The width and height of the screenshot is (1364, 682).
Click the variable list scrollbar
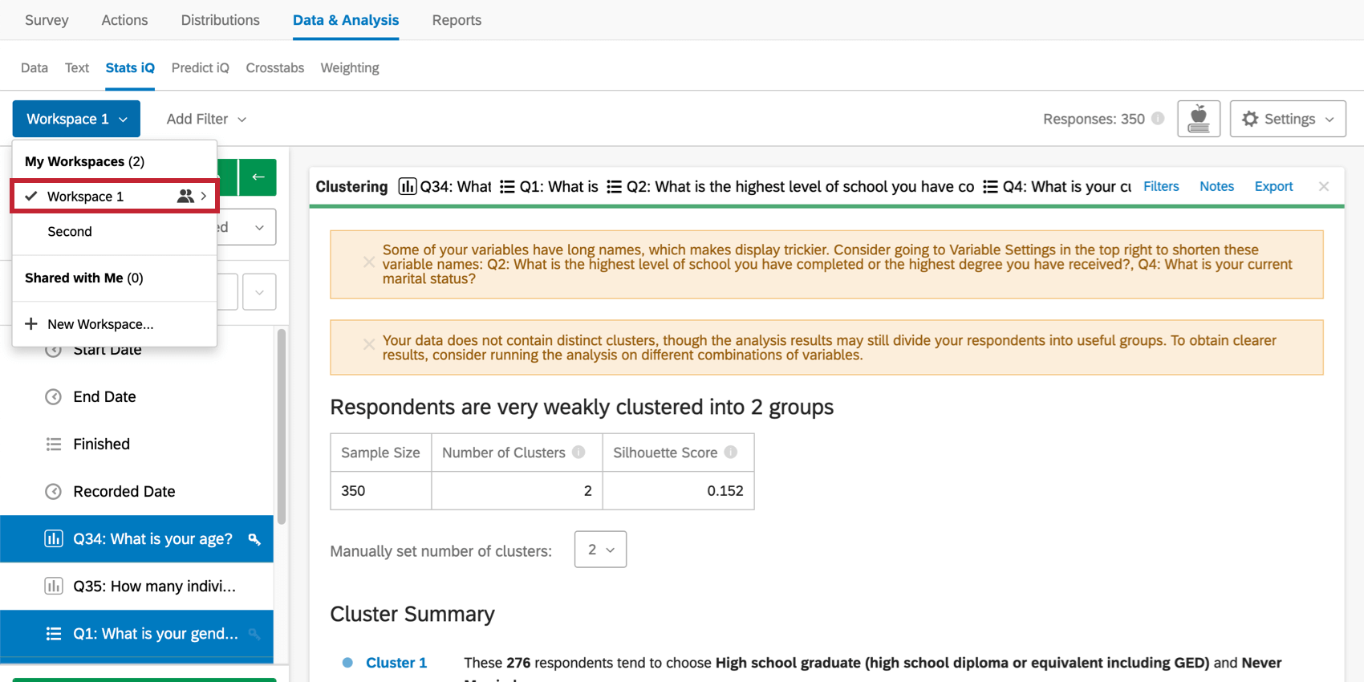click(x=282, y=427)
